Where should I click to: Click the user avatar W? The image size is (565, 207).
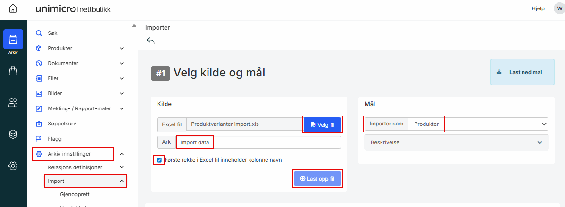tap(559, 9)
